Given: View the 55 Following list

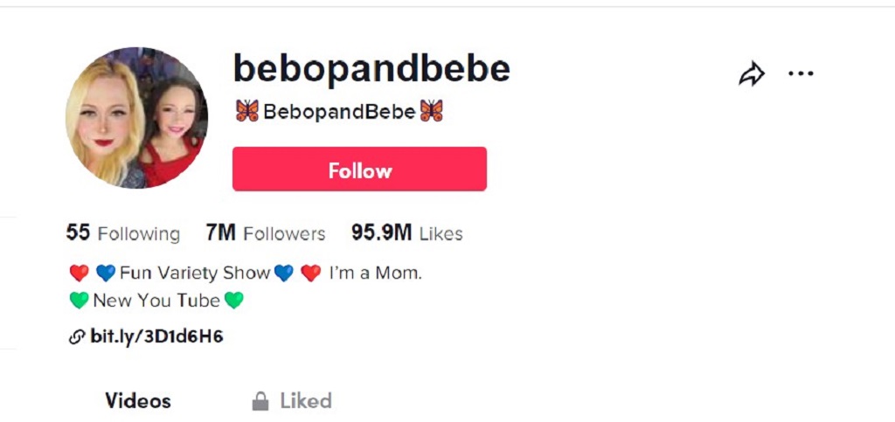Looking at the screenshot, I should 123,233.
